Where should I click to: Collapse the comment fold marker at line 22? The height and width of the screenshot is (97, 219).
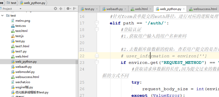click(x=97, y=56)
